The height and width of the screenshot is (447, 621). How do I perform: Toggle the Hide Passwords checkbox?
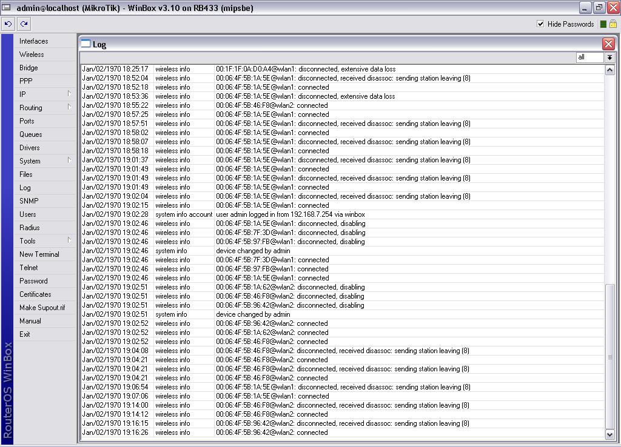540,24
